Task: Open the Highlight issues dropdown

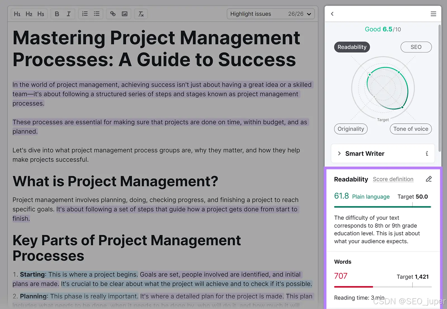Action: 271,14
